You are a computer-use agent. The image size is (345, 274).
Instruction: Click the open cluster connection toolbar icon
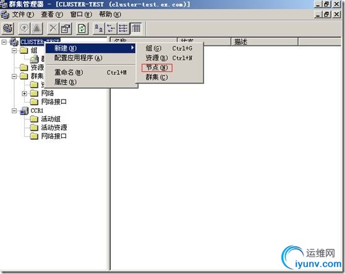coord(7,28)
